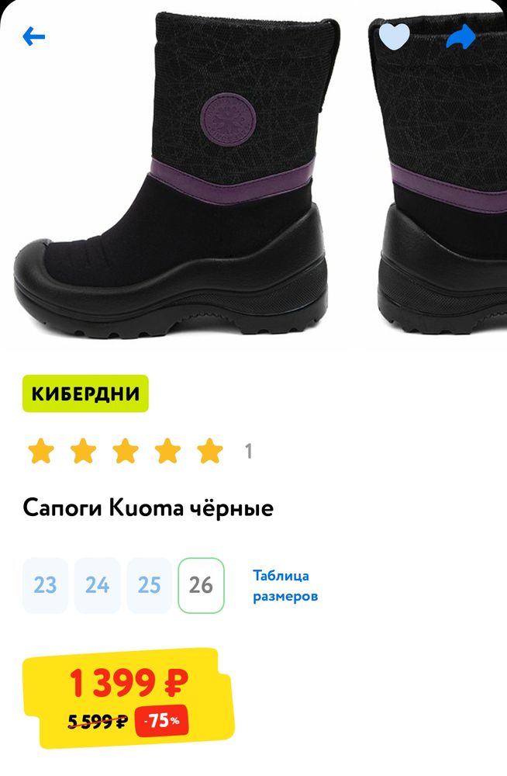Click the fifth rating star
507x776 pixels.
[x=210, y=451]
